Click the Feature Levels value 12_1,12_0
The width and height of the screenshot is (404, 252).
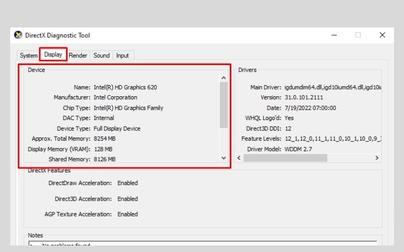pyautogui.click(x=333, y=139)
